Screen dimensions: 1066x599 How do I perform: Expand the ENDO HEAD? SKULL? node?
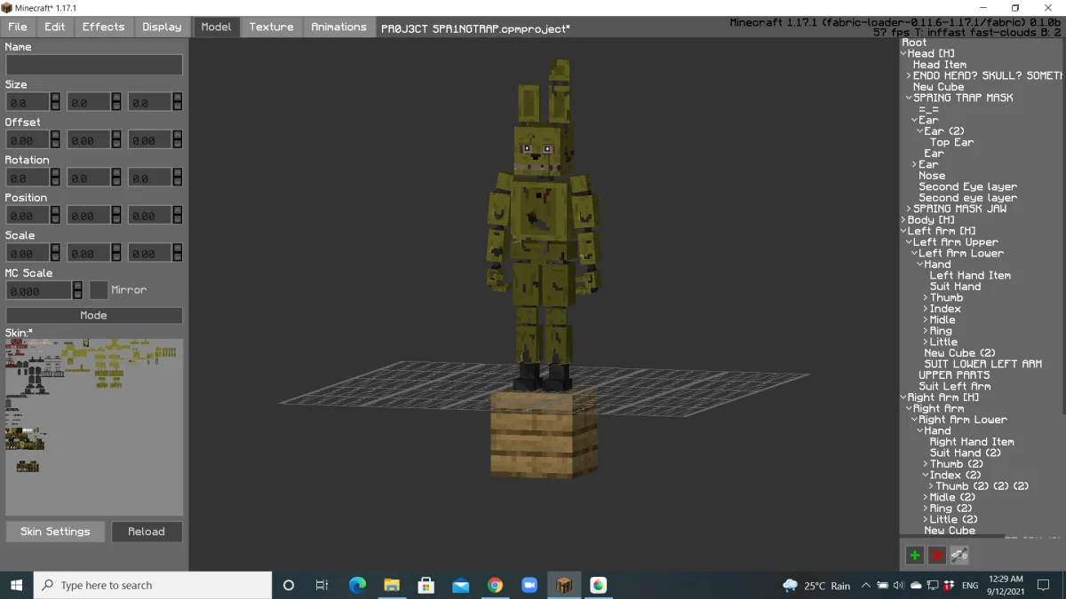point(910,76)
